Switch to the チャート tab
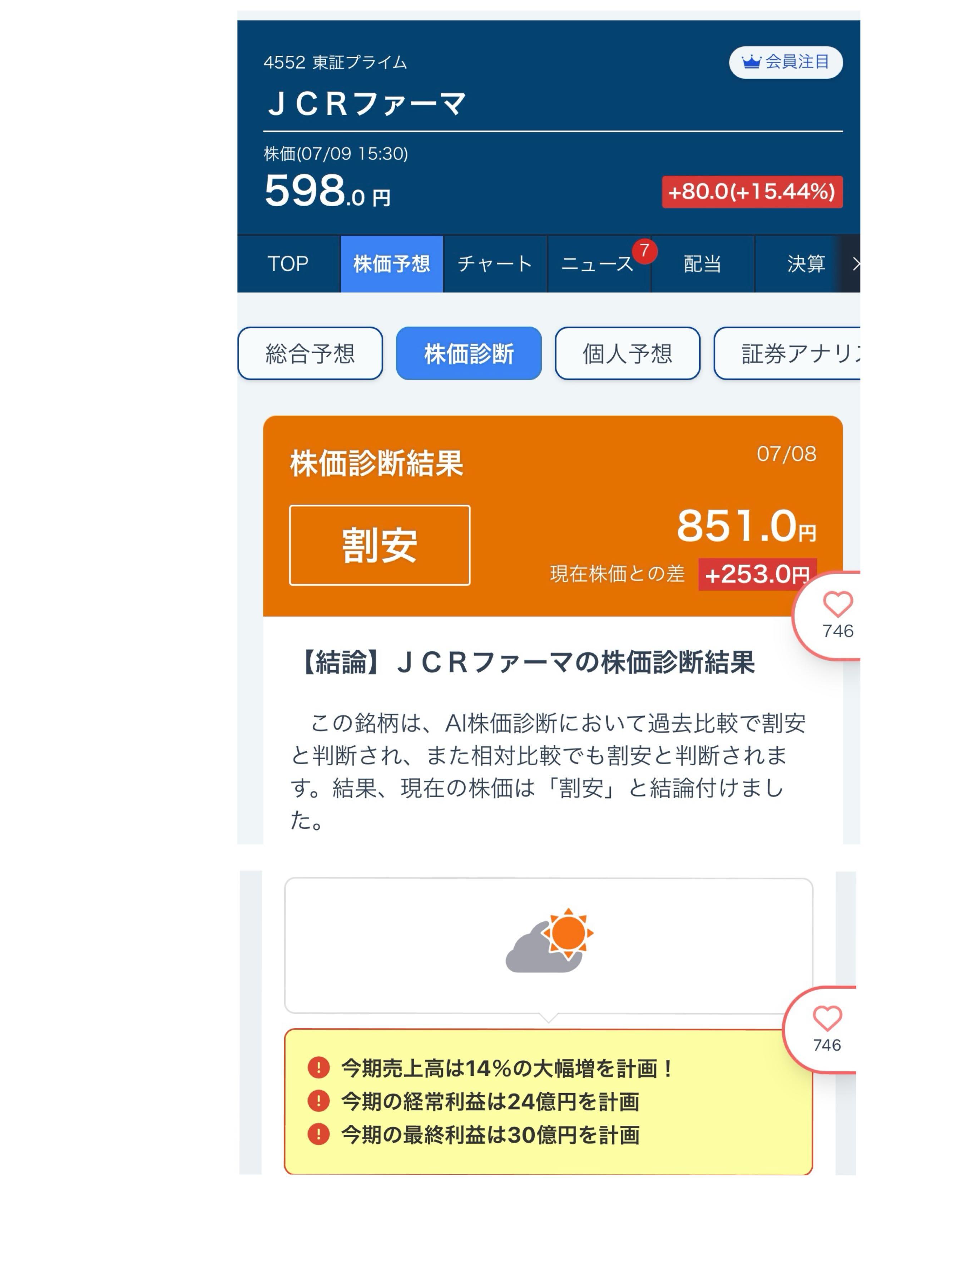Image resolution: width=965 pixels, height=1287 pixels. [495, 264]
